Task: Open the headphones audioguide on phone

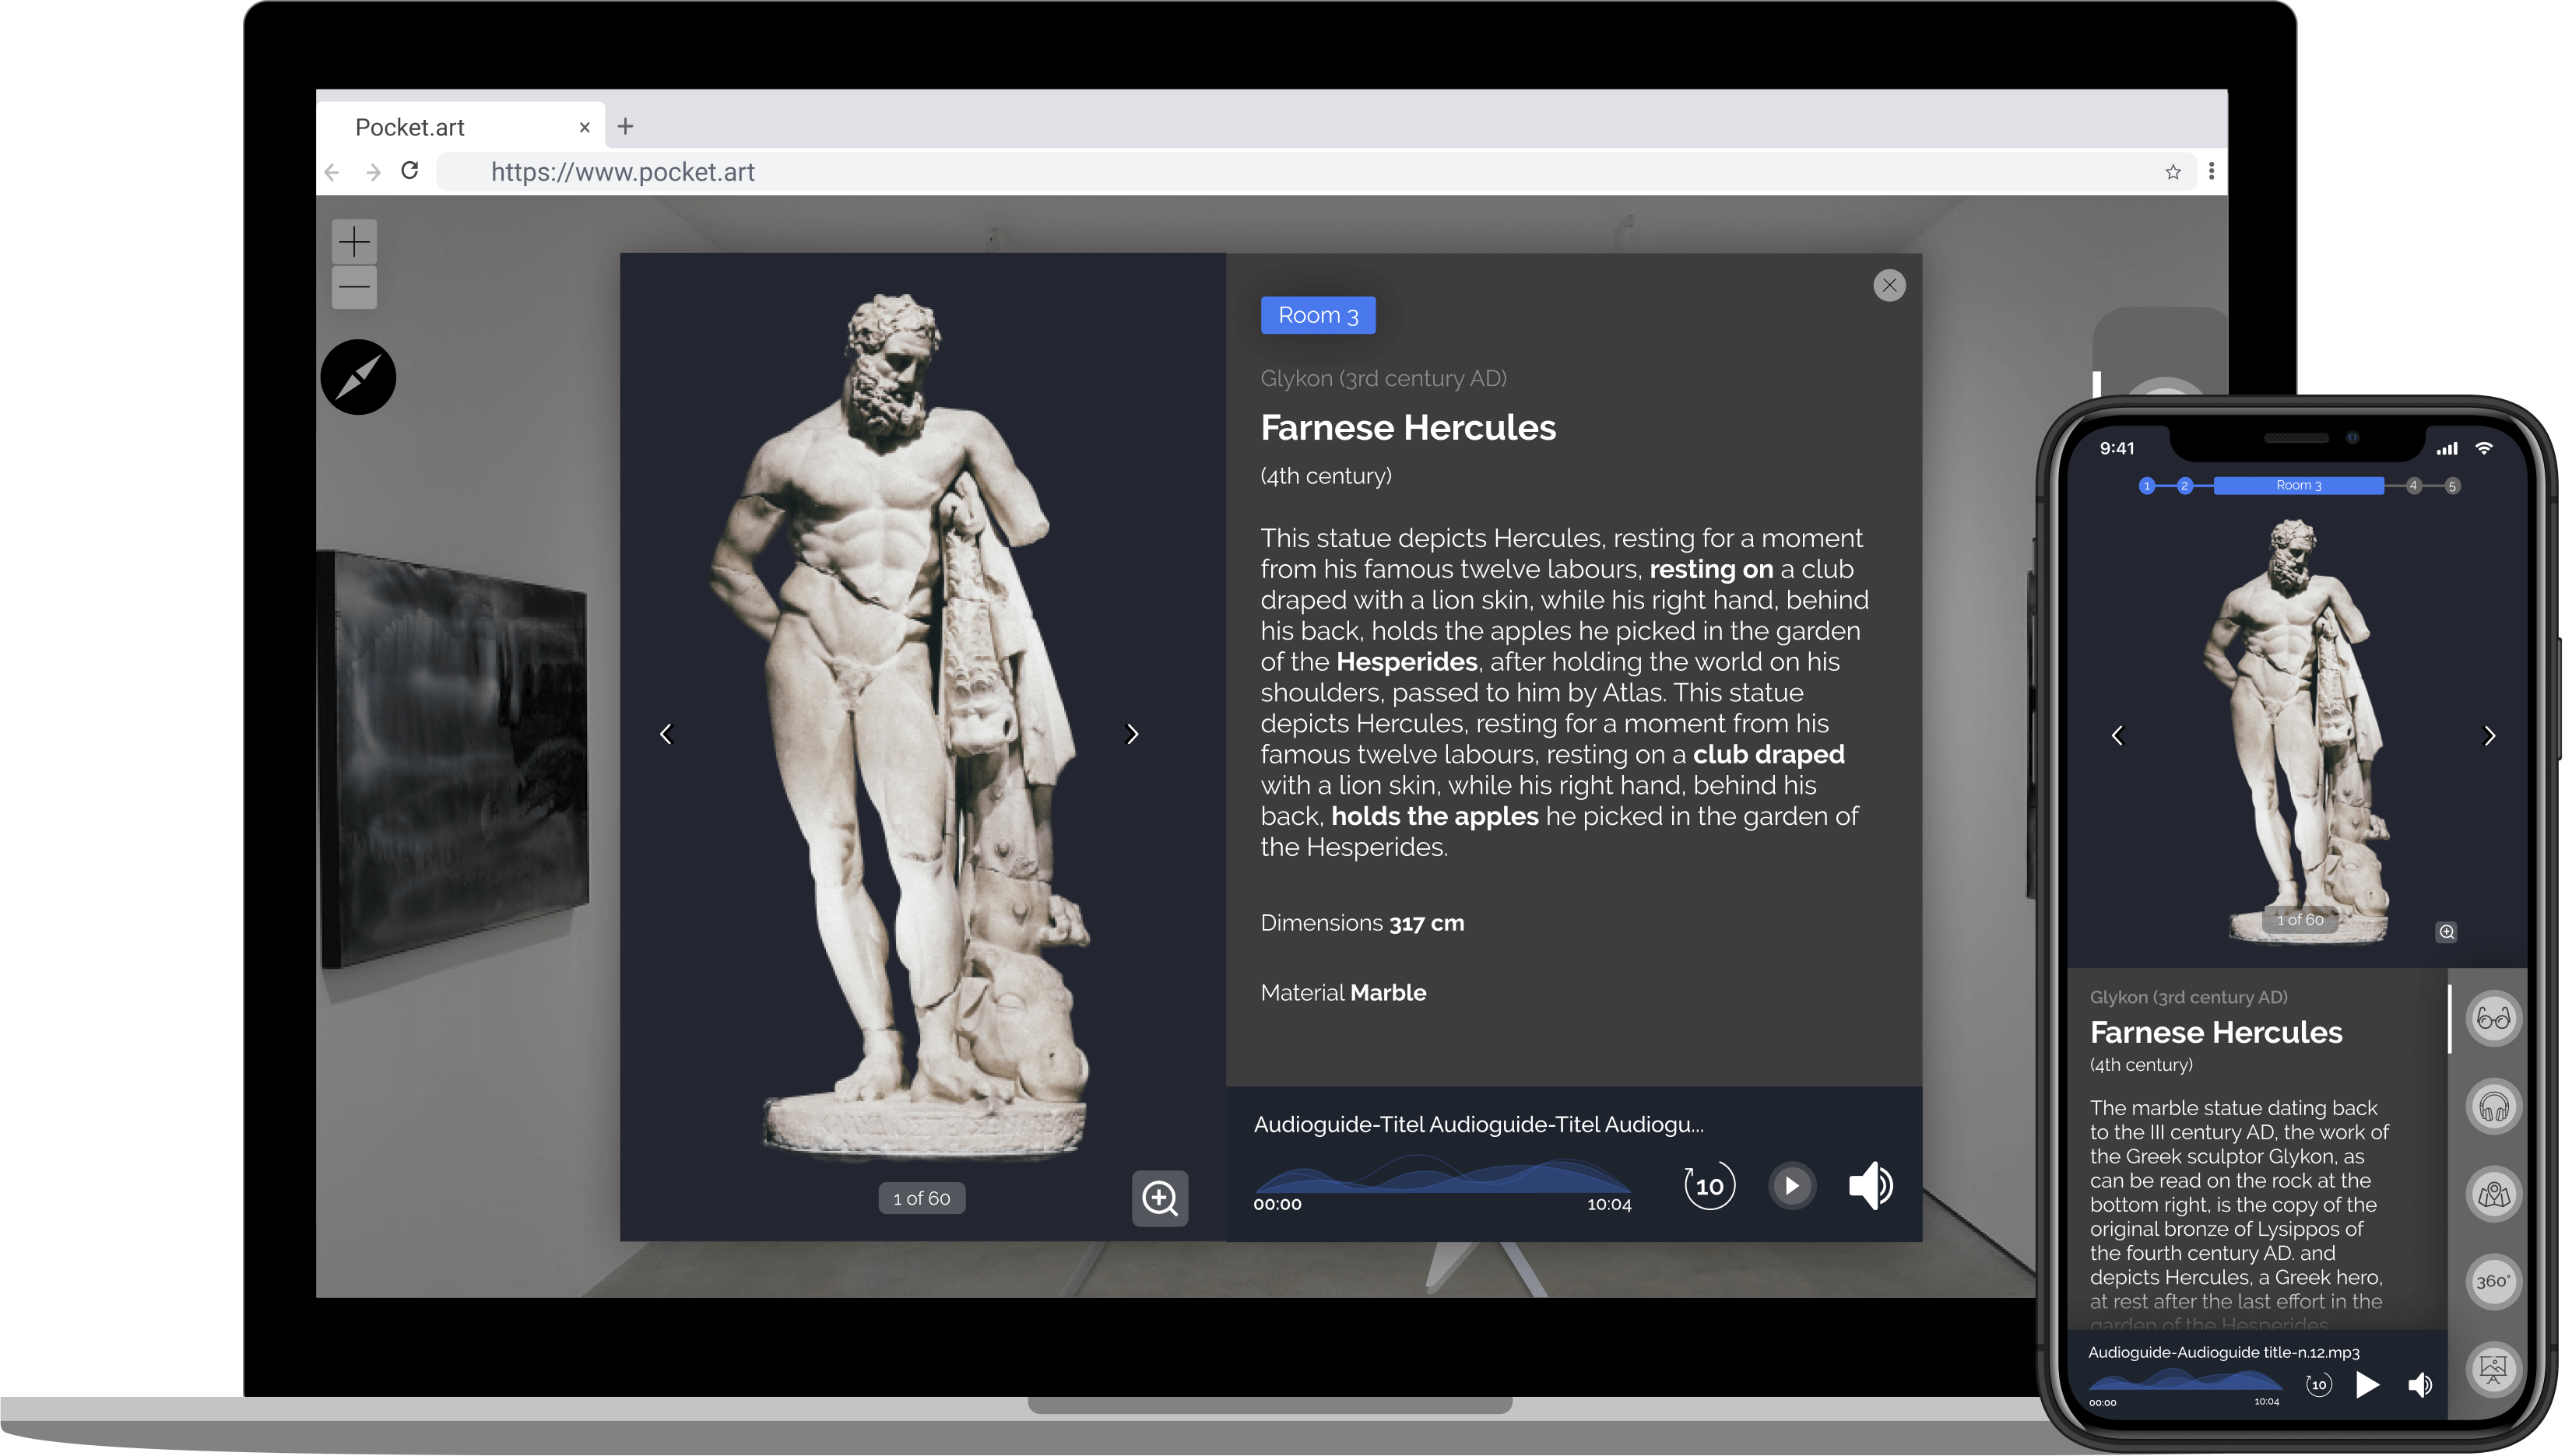Action: pyautogui.click(x=2494, y=1107)
